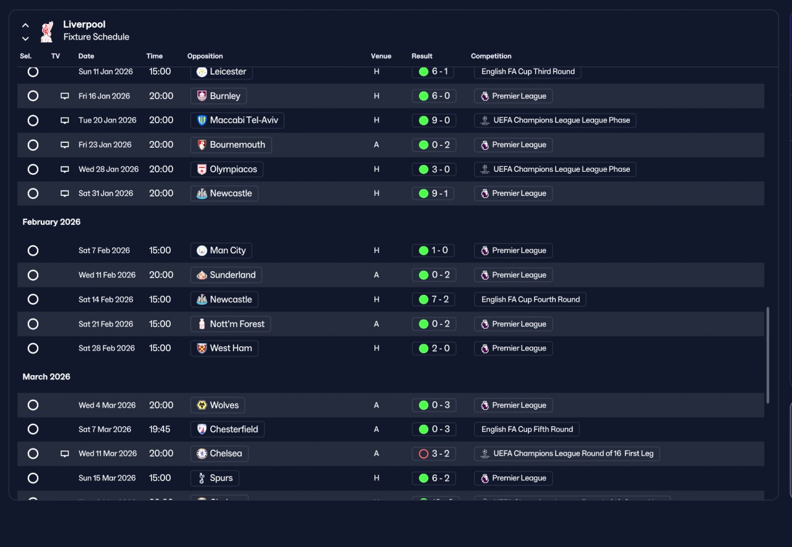Click the Liverpool club crest
Screen dimensions: 792x547
tap(46, 32)
